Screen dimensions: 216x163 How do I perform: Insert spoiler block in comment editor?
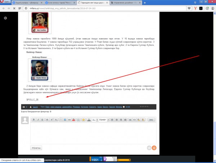(139, 120)
